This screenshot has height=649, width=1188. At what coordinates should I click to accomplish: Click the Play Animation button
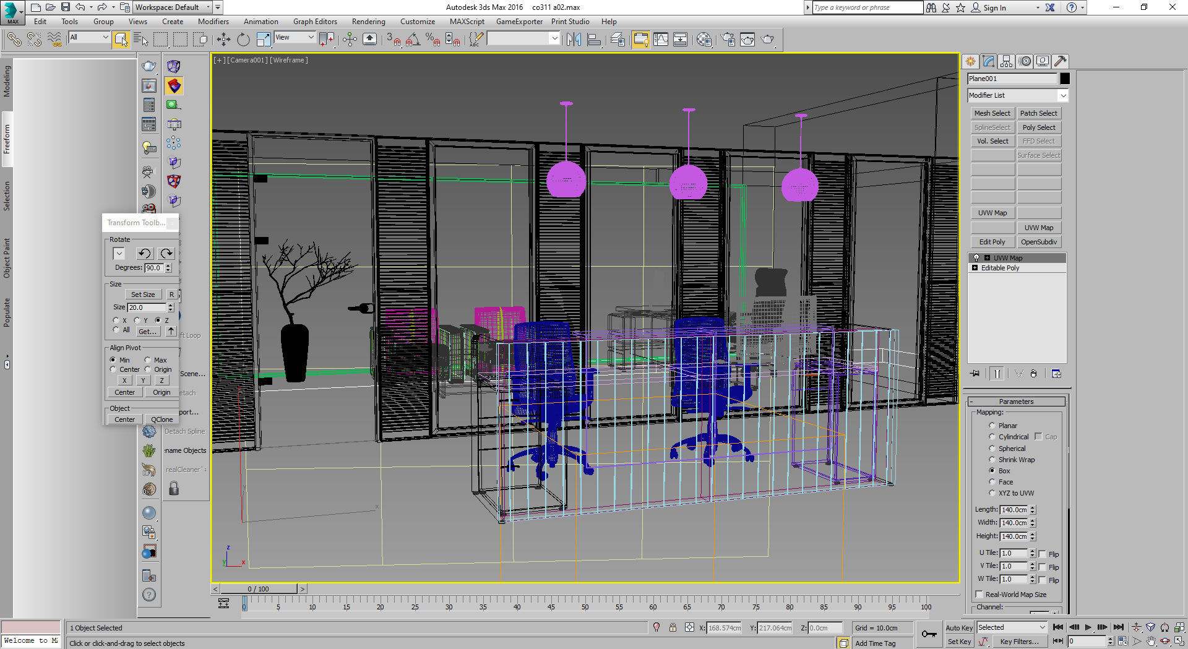click(x=1088, y=627)
